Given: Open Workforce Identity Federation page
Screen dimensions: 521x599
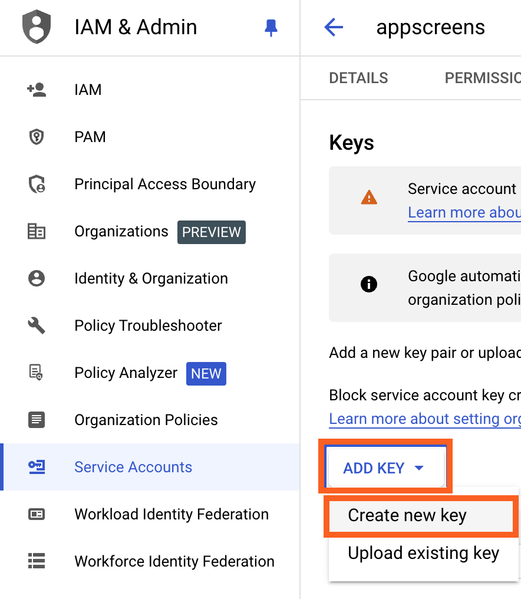Looking at the screenshot, I should [174, 561].
